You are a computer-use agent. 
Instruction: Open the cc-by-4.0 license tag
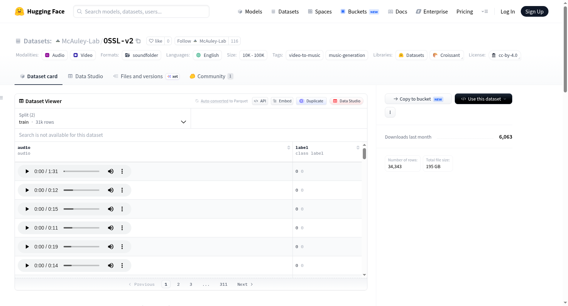(504, 55)
